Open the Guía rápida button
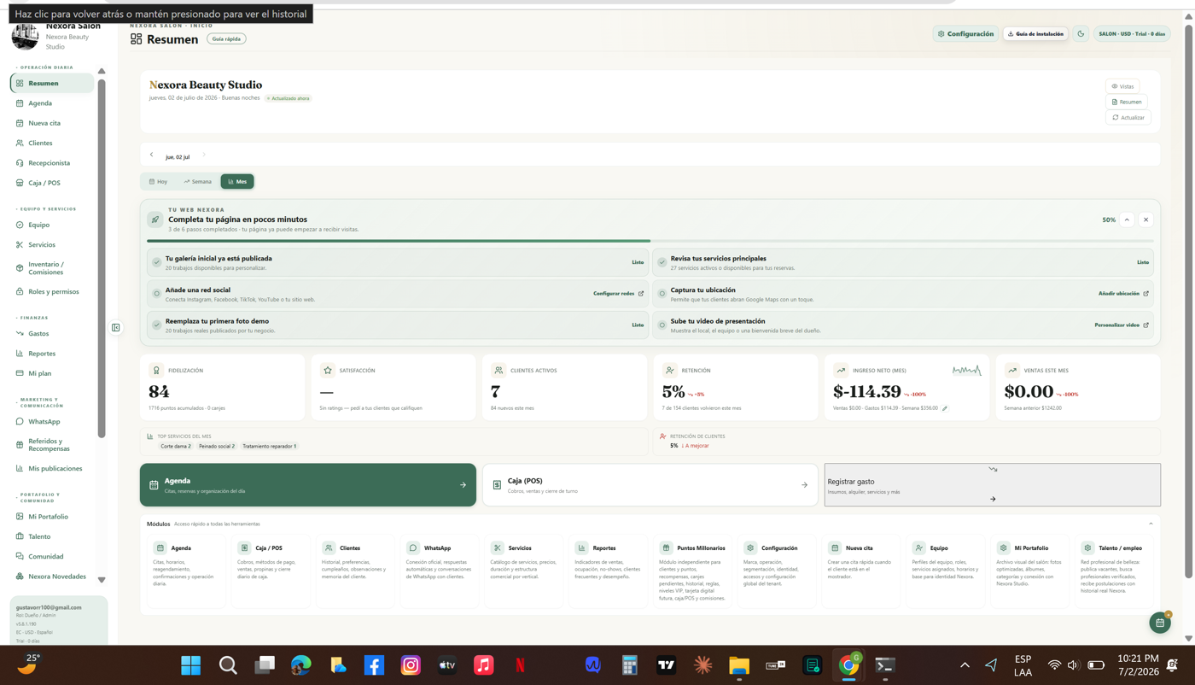Screen dimensions: 1195x685 [x=226, y=38]
